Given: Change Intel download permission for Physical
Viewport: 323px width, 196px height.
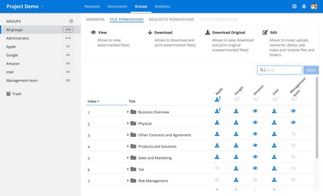Looking at the screenshot, I should pyautogui.click(x=274, y=122).
